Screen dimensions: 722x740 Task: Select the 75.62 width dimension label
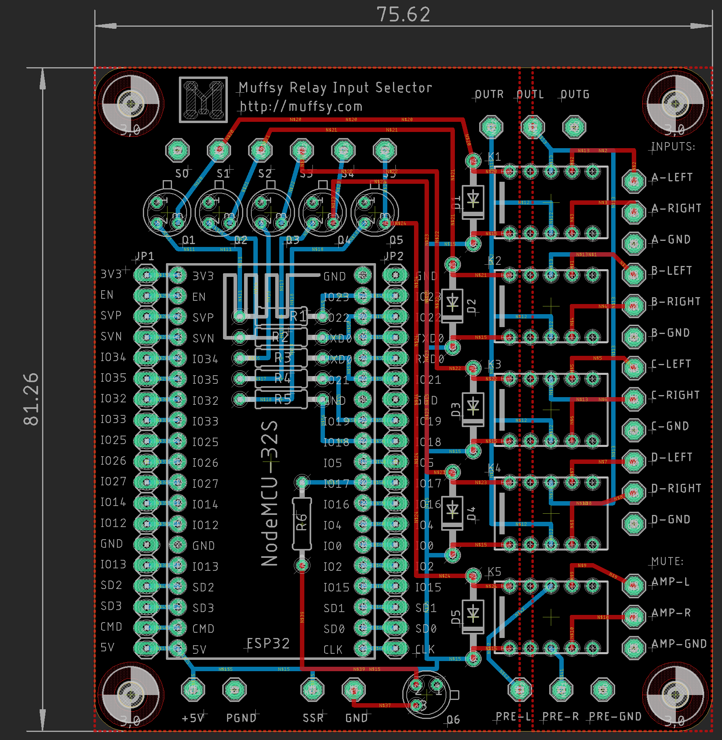coord(403,15)
